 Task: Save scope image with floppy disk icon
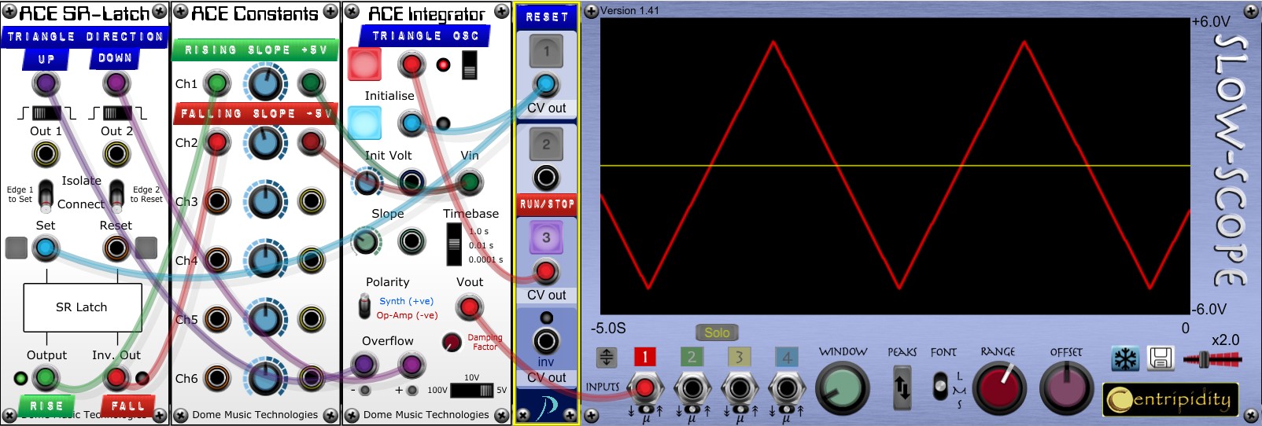pyautogui.click(x=1160, y=359)
